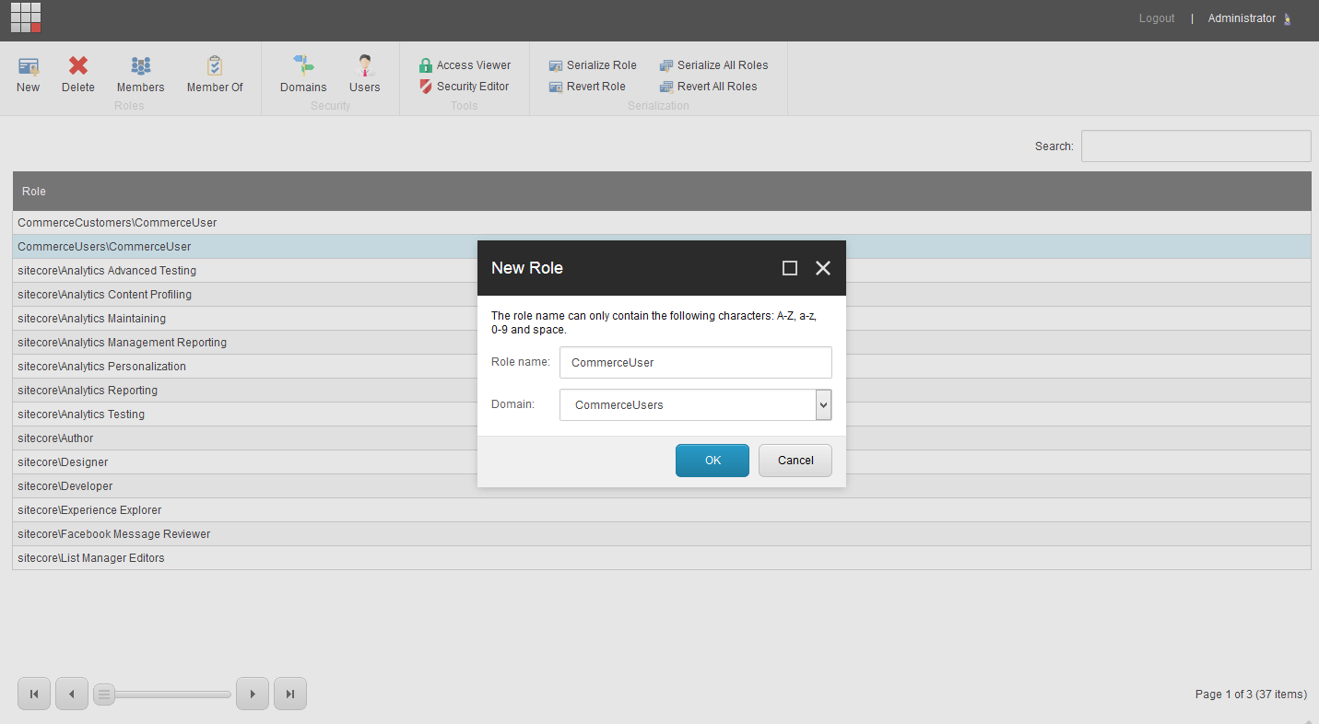This screenshot has height=724, width=1319.
Task: Click the pager slider handle
Action: pos(104,694)
